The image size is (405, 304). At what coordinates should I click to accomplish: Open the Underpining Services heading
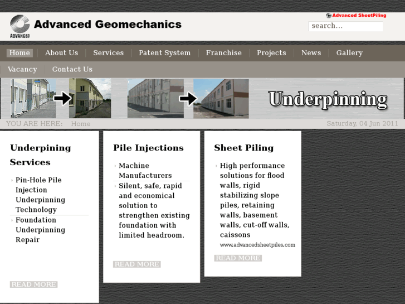click(x=40, y=155)
